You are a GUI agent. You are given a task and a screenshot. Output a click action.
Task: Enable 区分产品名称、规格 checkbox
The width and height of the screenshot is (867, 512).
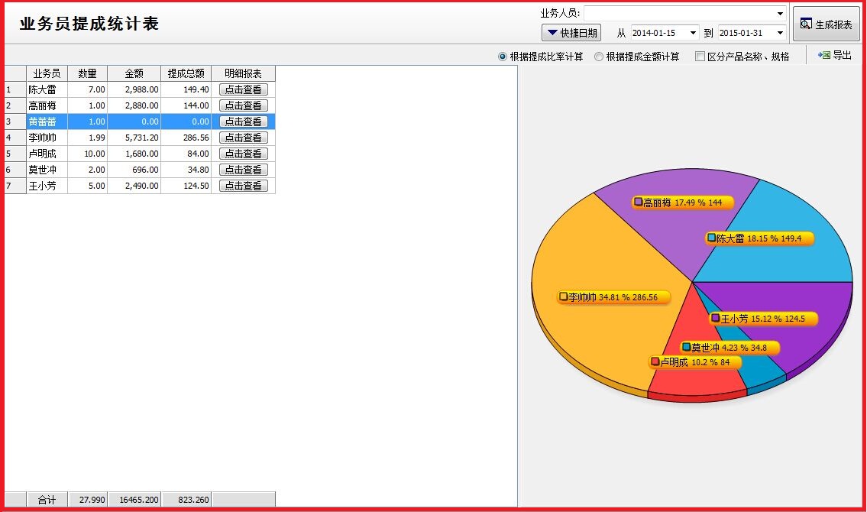tap(700, 57)
